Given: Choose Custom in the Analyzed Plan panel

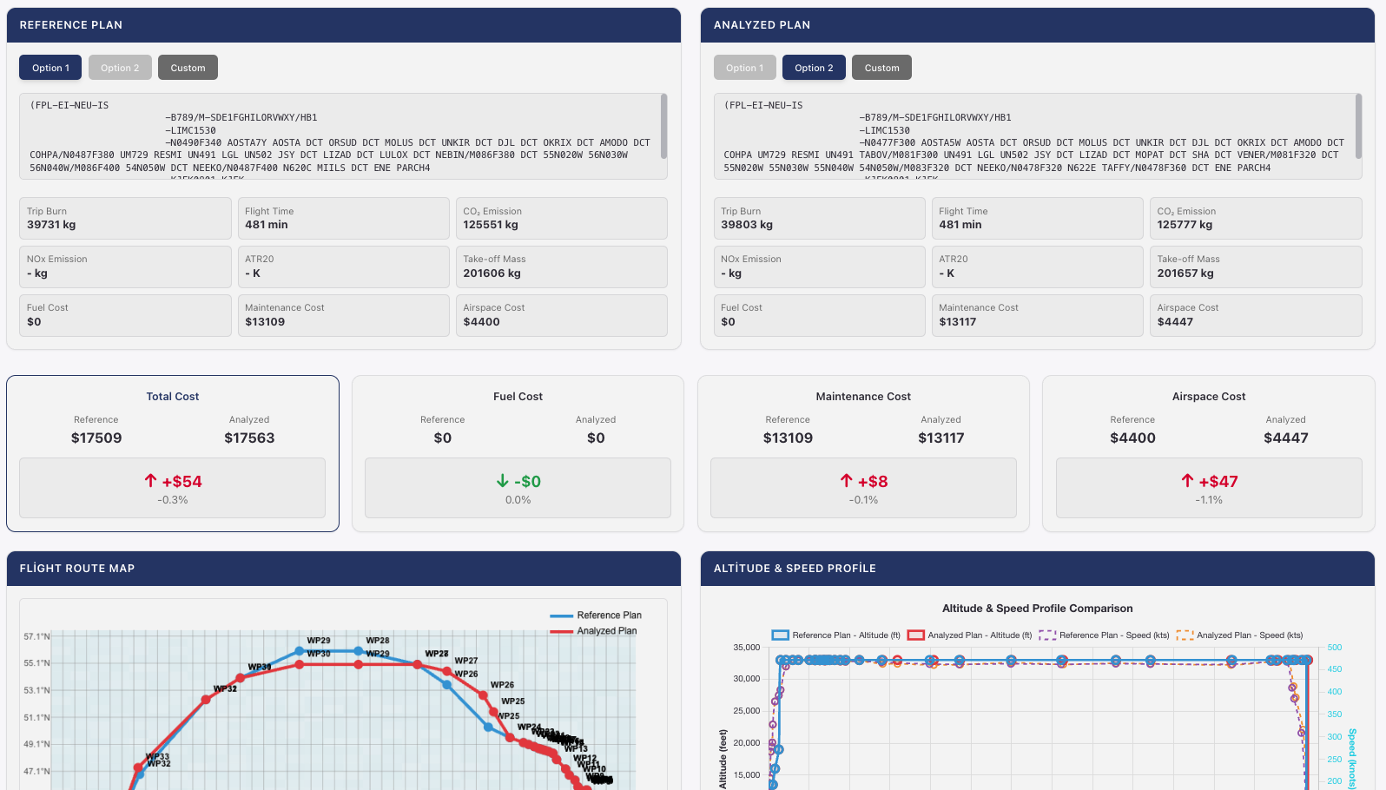Looking at the screenshot, I should tap(881, 68).
